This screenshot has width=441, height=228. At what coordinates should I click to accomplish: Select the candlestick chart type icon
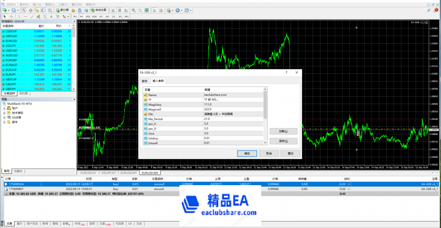point(119,10)
